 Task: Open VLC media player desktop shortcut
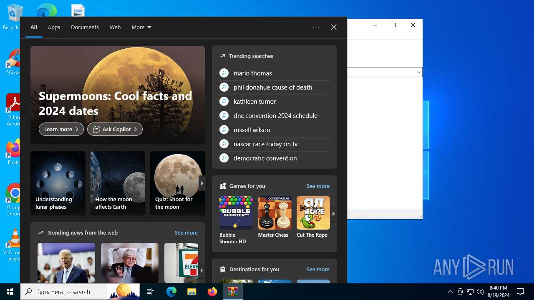(13, 245)
